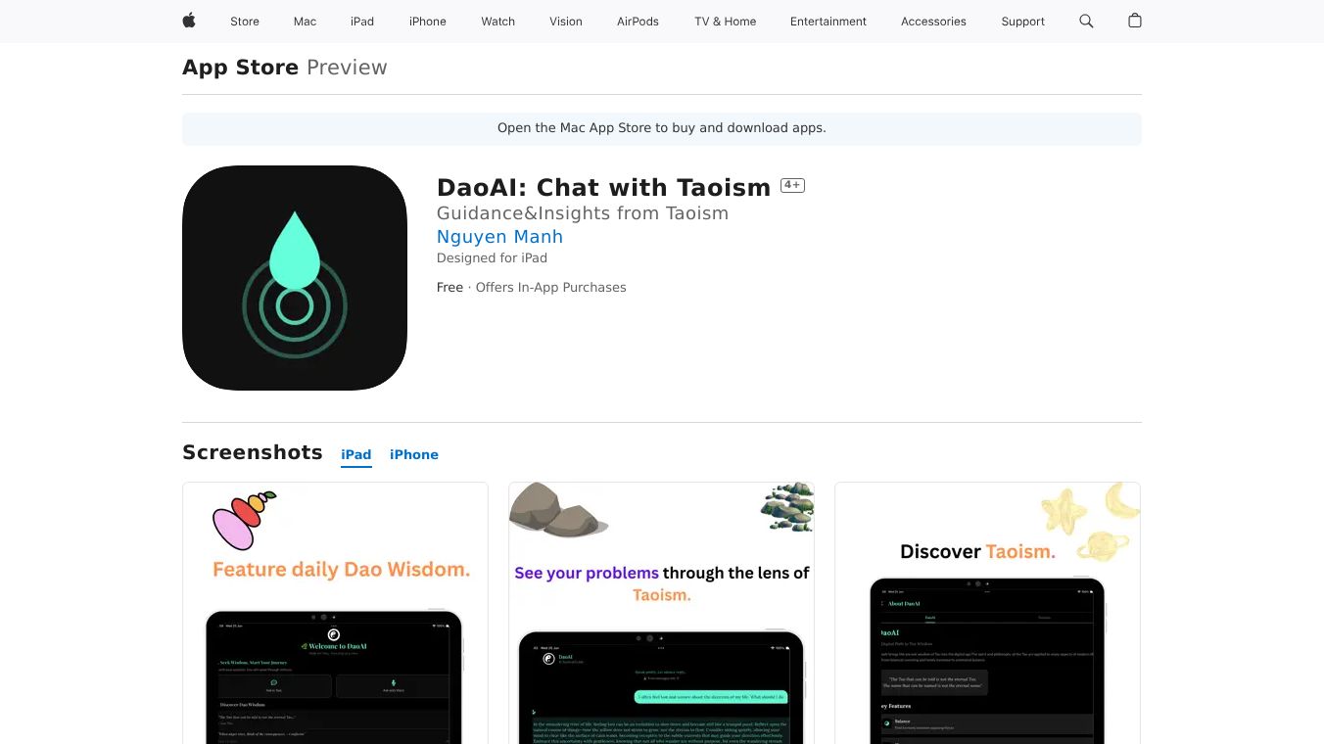Switch to iPhone screenshots tab
Viewport: 1324px width, 744px height.
point(414,455)
